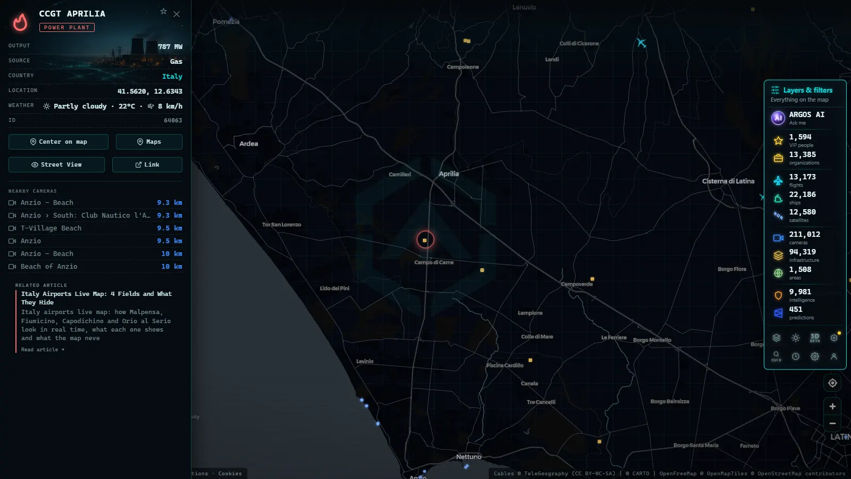The height and width of the screenshot is (479, 851).
Task: Toggle the satellites layer
Action: pos(778,216)
